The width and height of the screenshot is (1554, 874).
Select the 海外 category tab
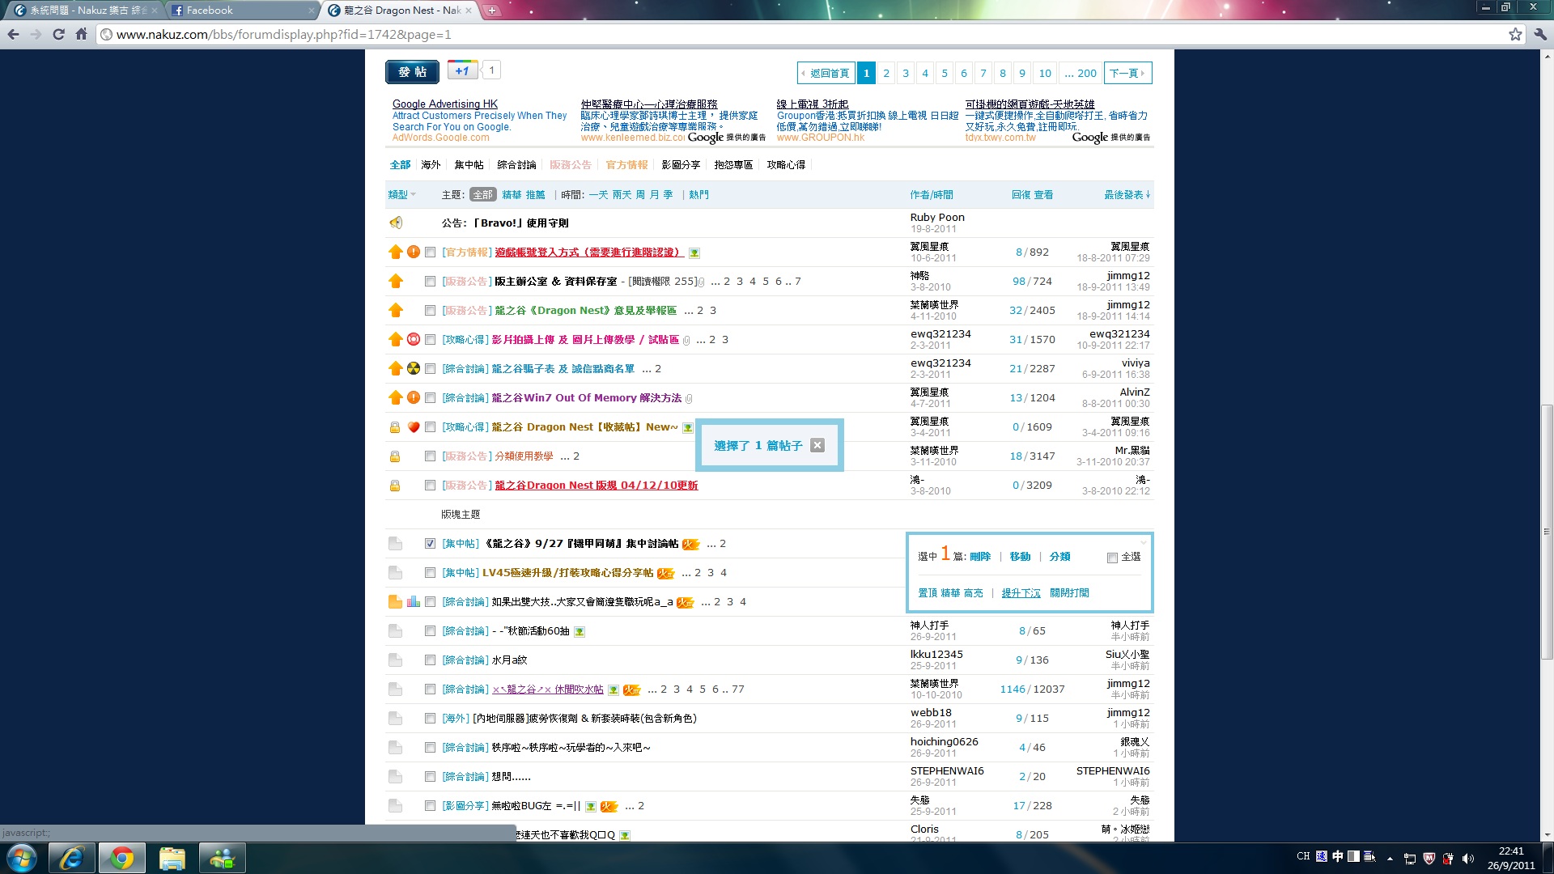click(x=431, y=164)
